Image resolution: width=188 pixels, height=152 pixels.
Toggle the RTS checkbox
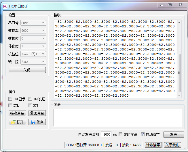pyautogui.click(x=30, y=106)
